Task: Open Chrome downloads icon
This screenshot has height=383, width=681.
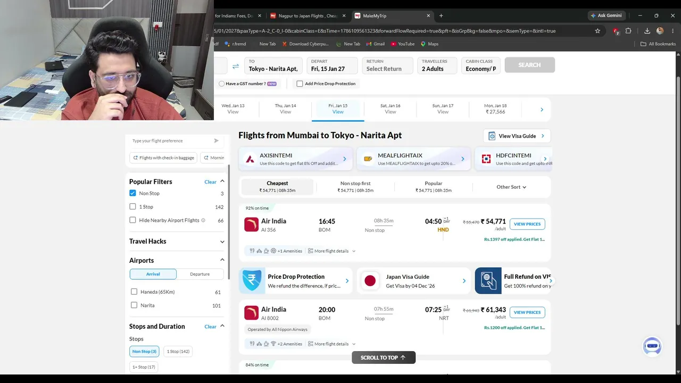Action: pos(647,31)
